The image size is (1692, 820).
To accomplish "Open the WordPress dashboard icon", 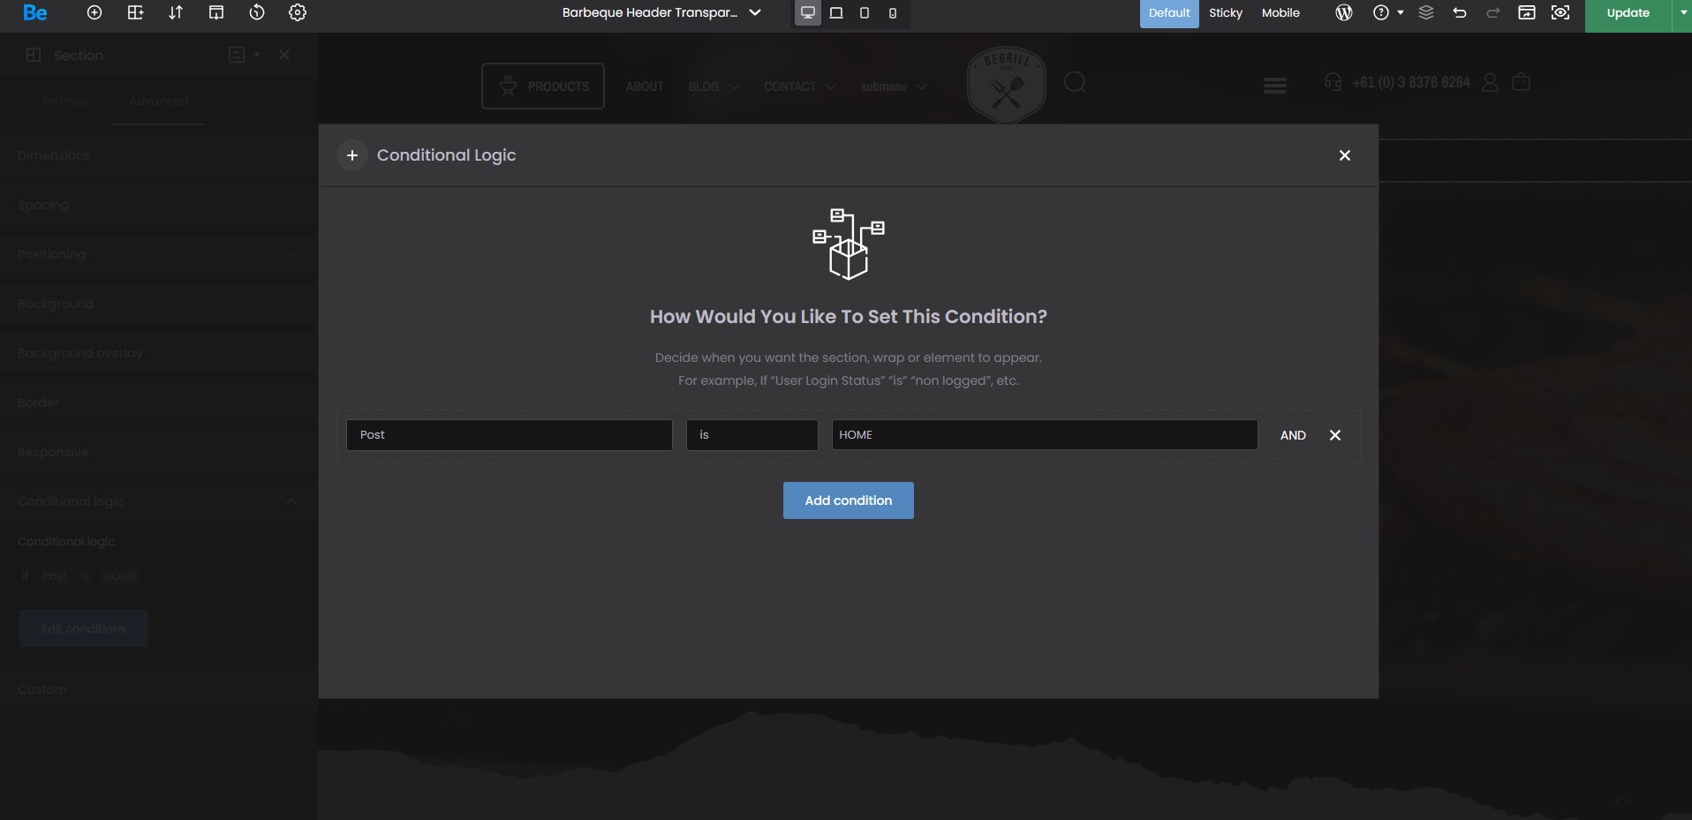I will click(1344, 12).
